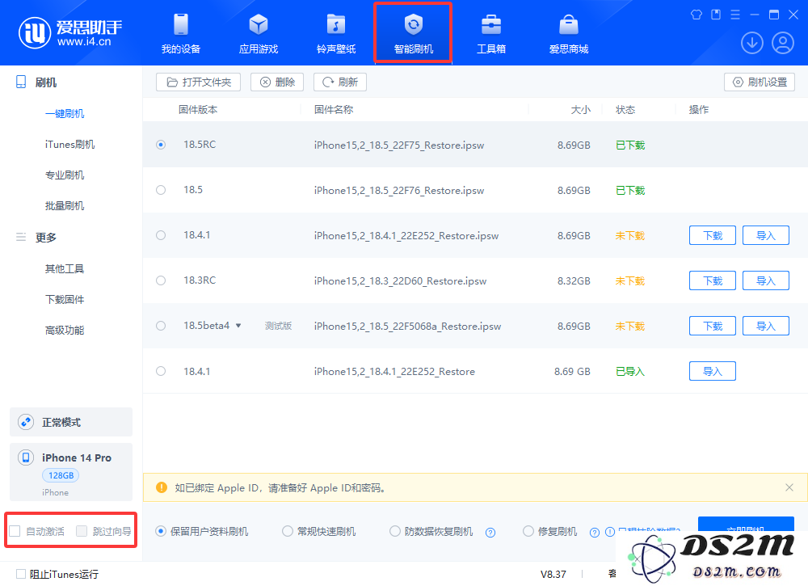Open the 应用游戏 tab
The width and height of the screenshot is (808, 586).
click(259, 34)
